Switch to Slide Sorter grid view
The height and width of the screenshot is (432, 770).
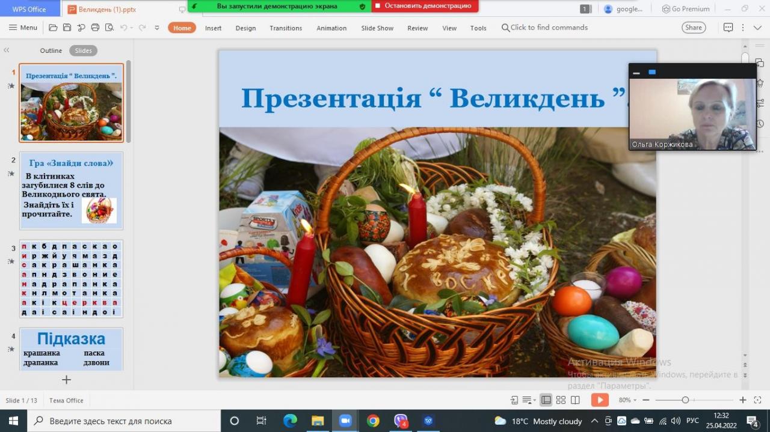pyautogui.click(x=561, y=400)
